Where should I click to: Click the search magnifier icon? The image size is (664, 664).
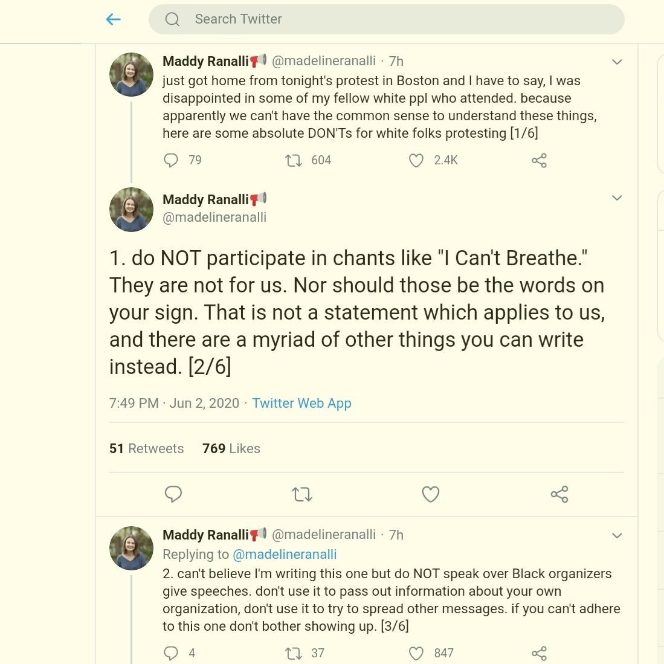[x=172, y=19]
